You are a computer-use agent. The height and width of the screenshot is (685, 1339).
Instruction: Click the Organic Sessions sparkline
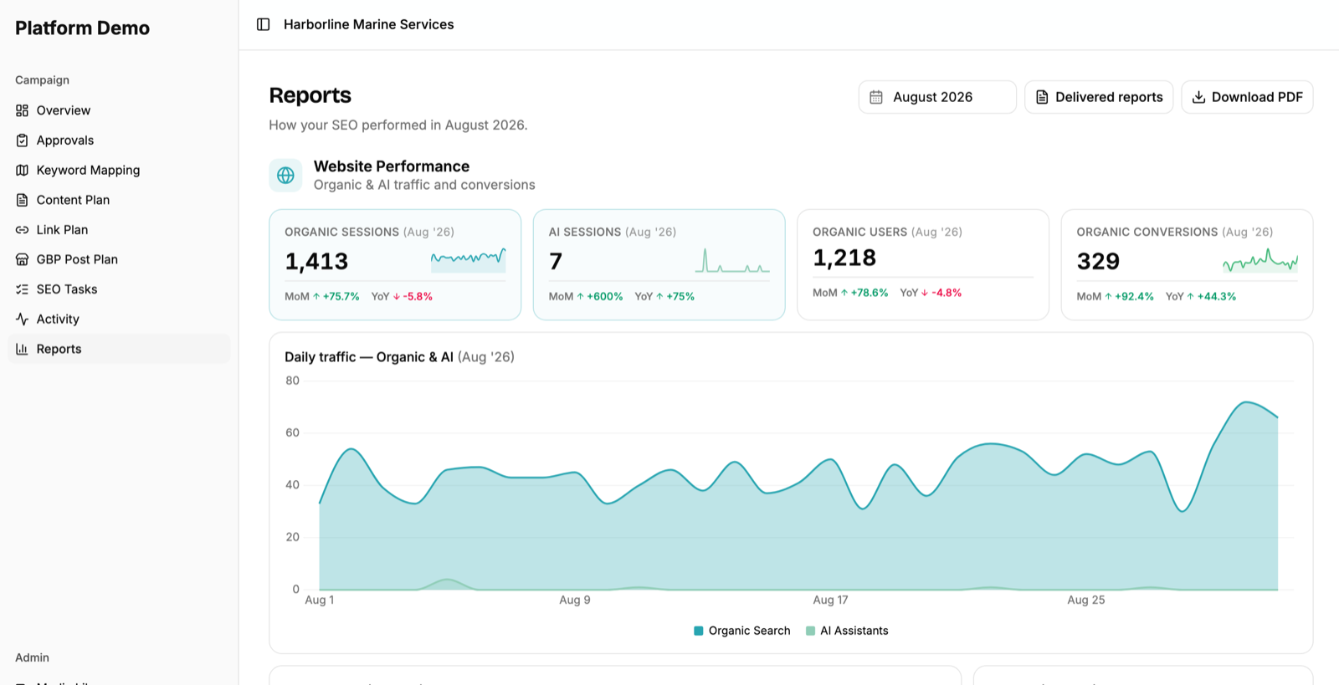click(468, 259)
